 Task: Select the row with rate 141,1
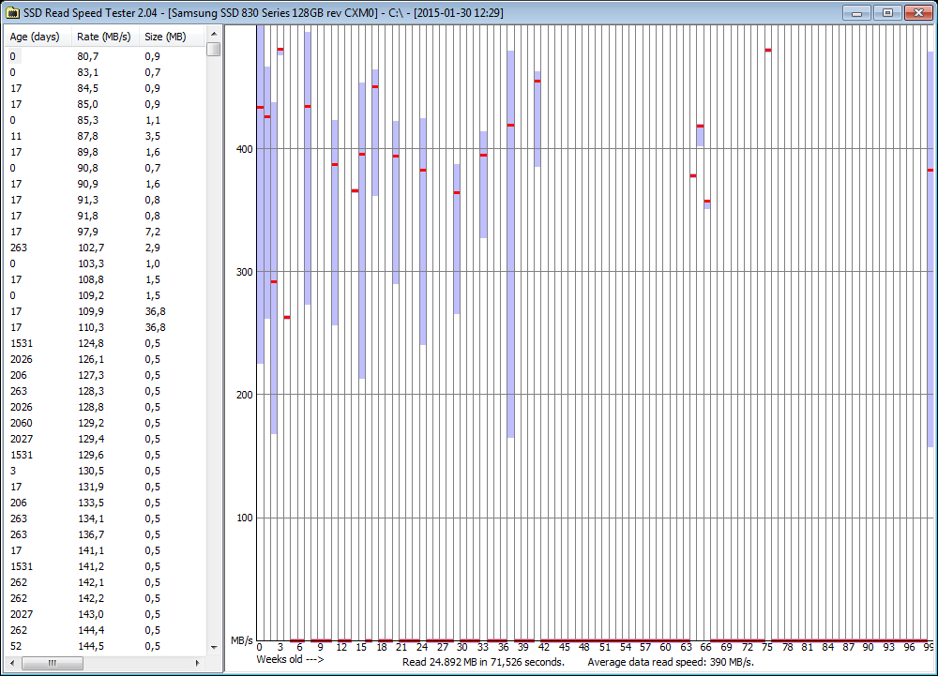click(x=105, y=550)
